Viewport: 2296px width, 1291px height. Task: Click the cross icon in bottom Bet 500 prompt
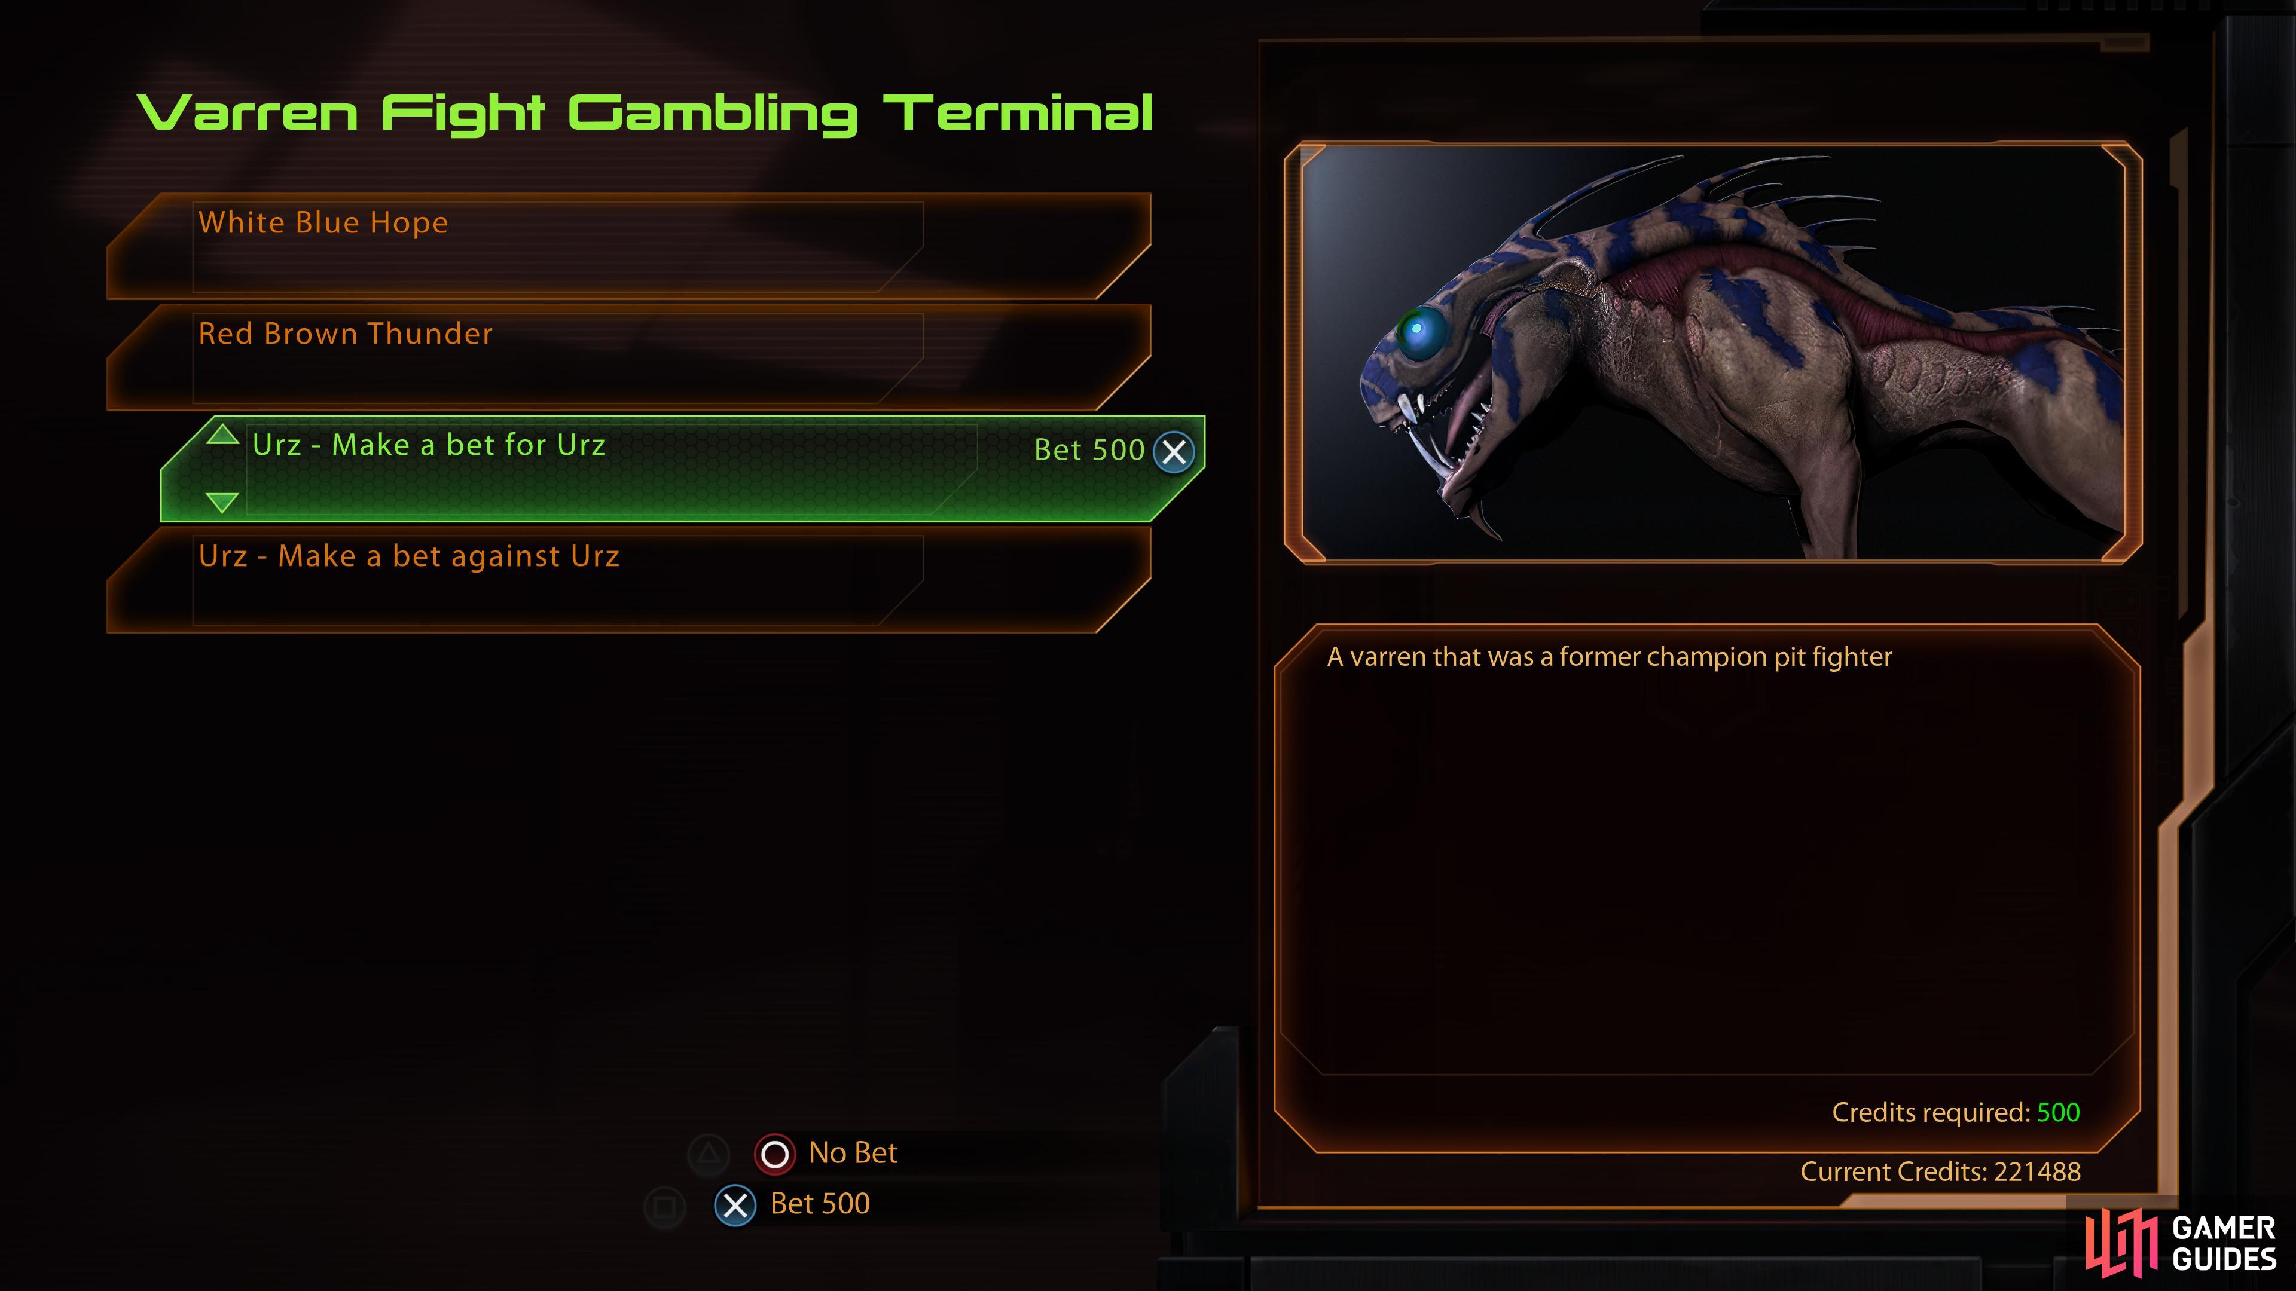tap(735, 1206)
